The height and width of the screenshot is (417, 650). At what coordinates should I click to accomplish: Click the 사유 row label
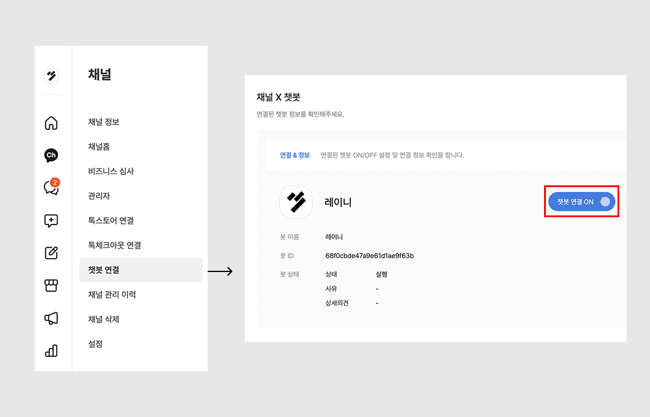tap(331, 288)
